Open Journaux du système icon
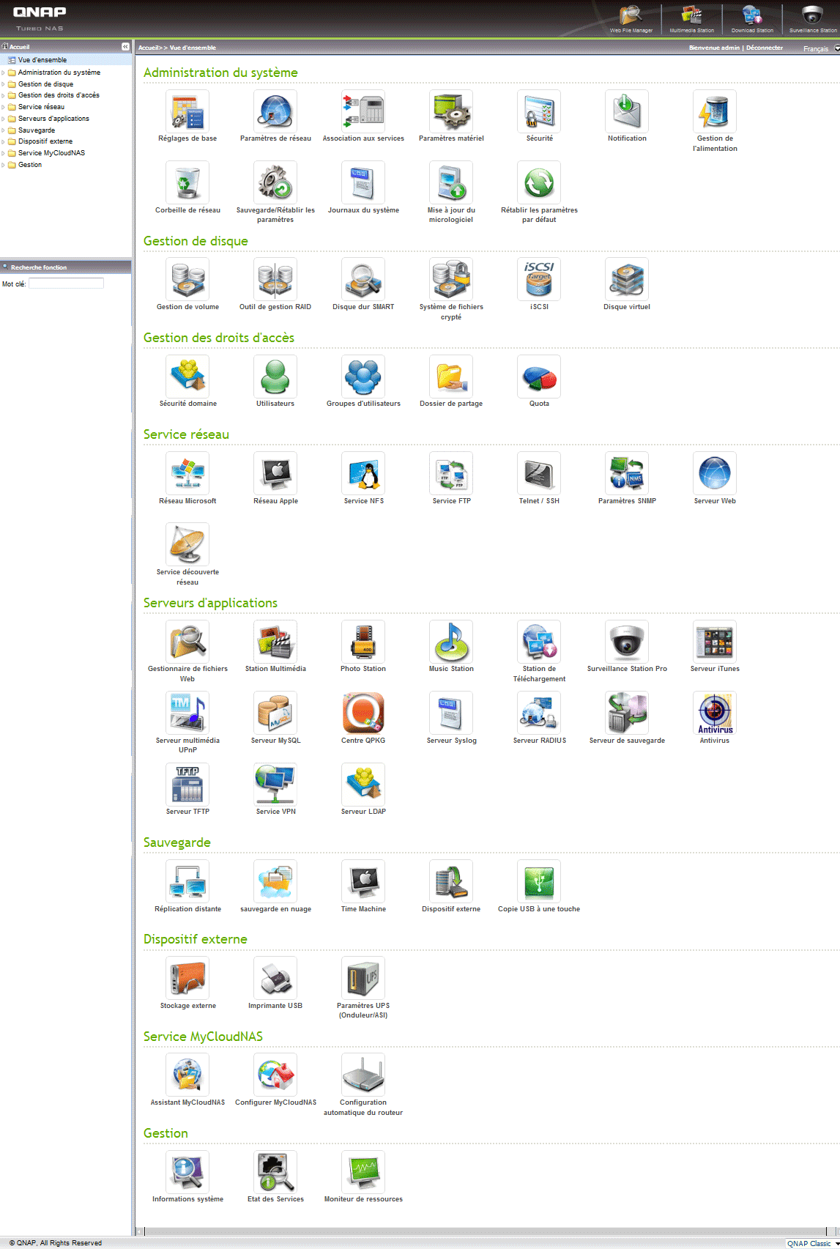 tap(363, 182)
